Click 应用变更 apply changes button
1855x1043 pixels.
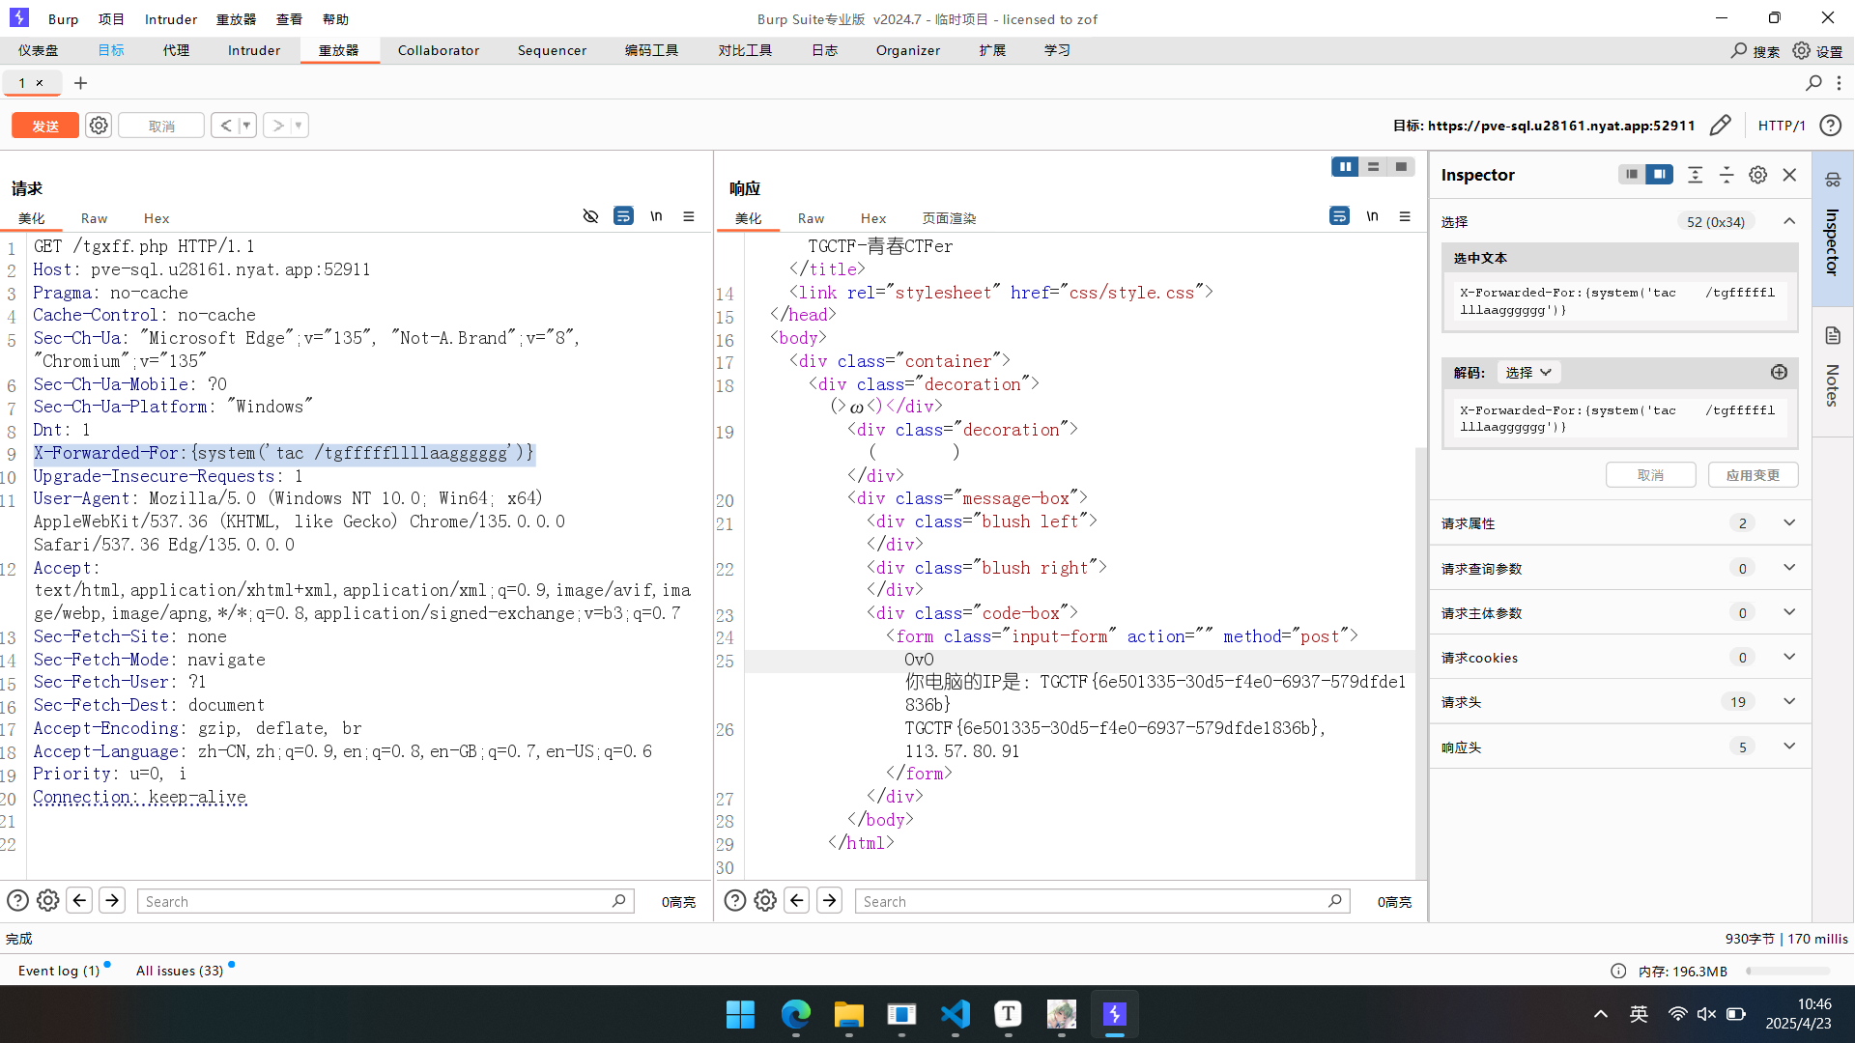(1753, 475)
